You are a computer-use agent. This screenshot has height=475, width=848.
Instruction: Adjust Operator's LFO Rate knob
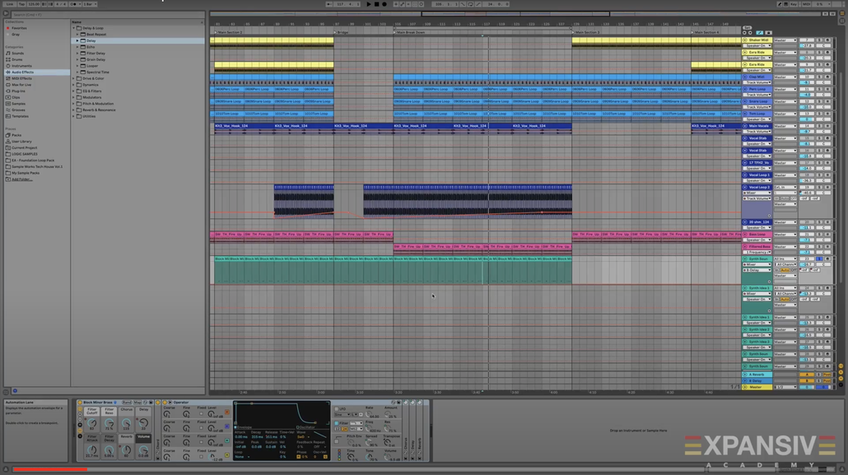click(369, 414)
